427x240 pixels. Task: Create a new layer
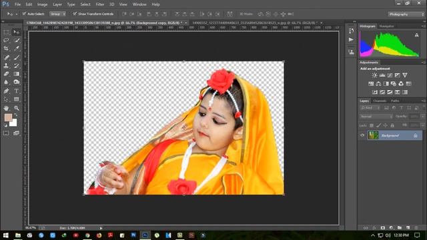408,228
